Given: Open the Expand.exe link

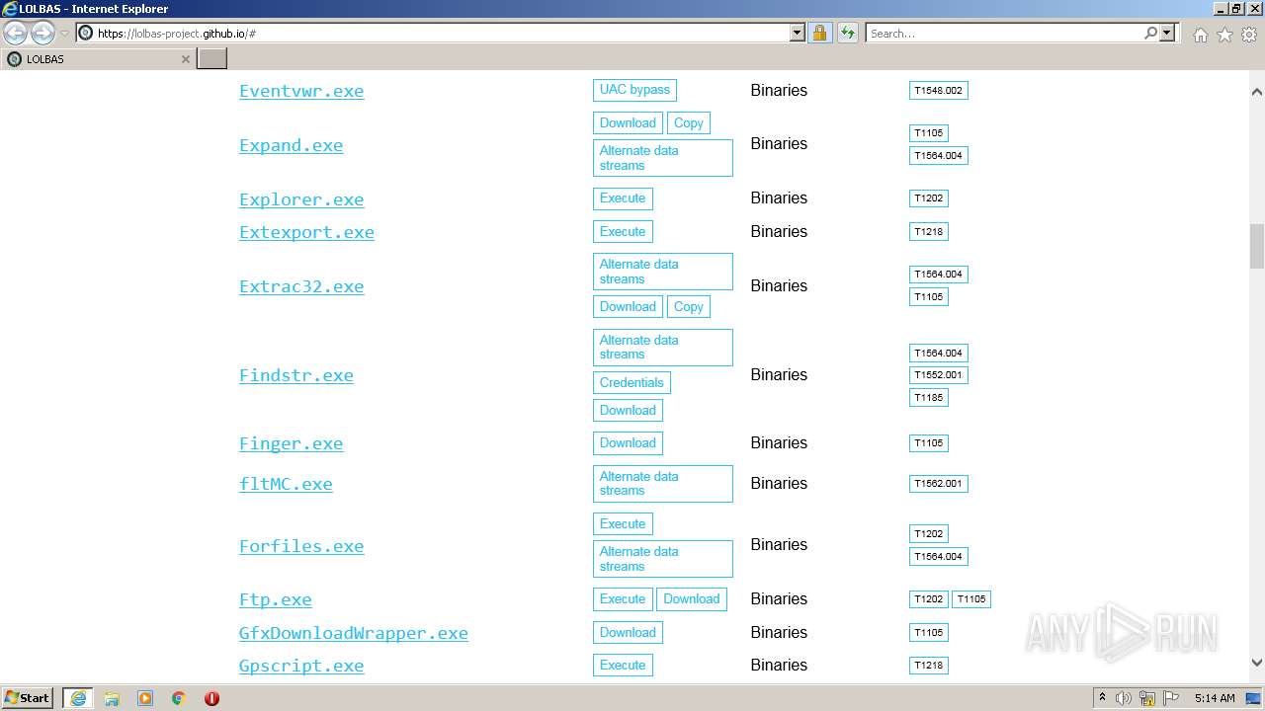Looking at the screenshot, I should [x=291, y=145].
